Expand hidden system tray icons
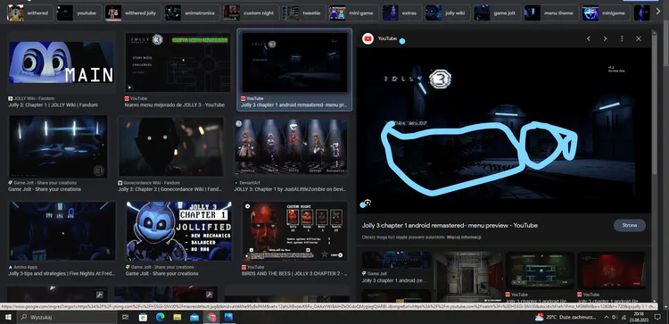Image resolution: width=669 pixels, height=324 pixels. coord(607,317)
